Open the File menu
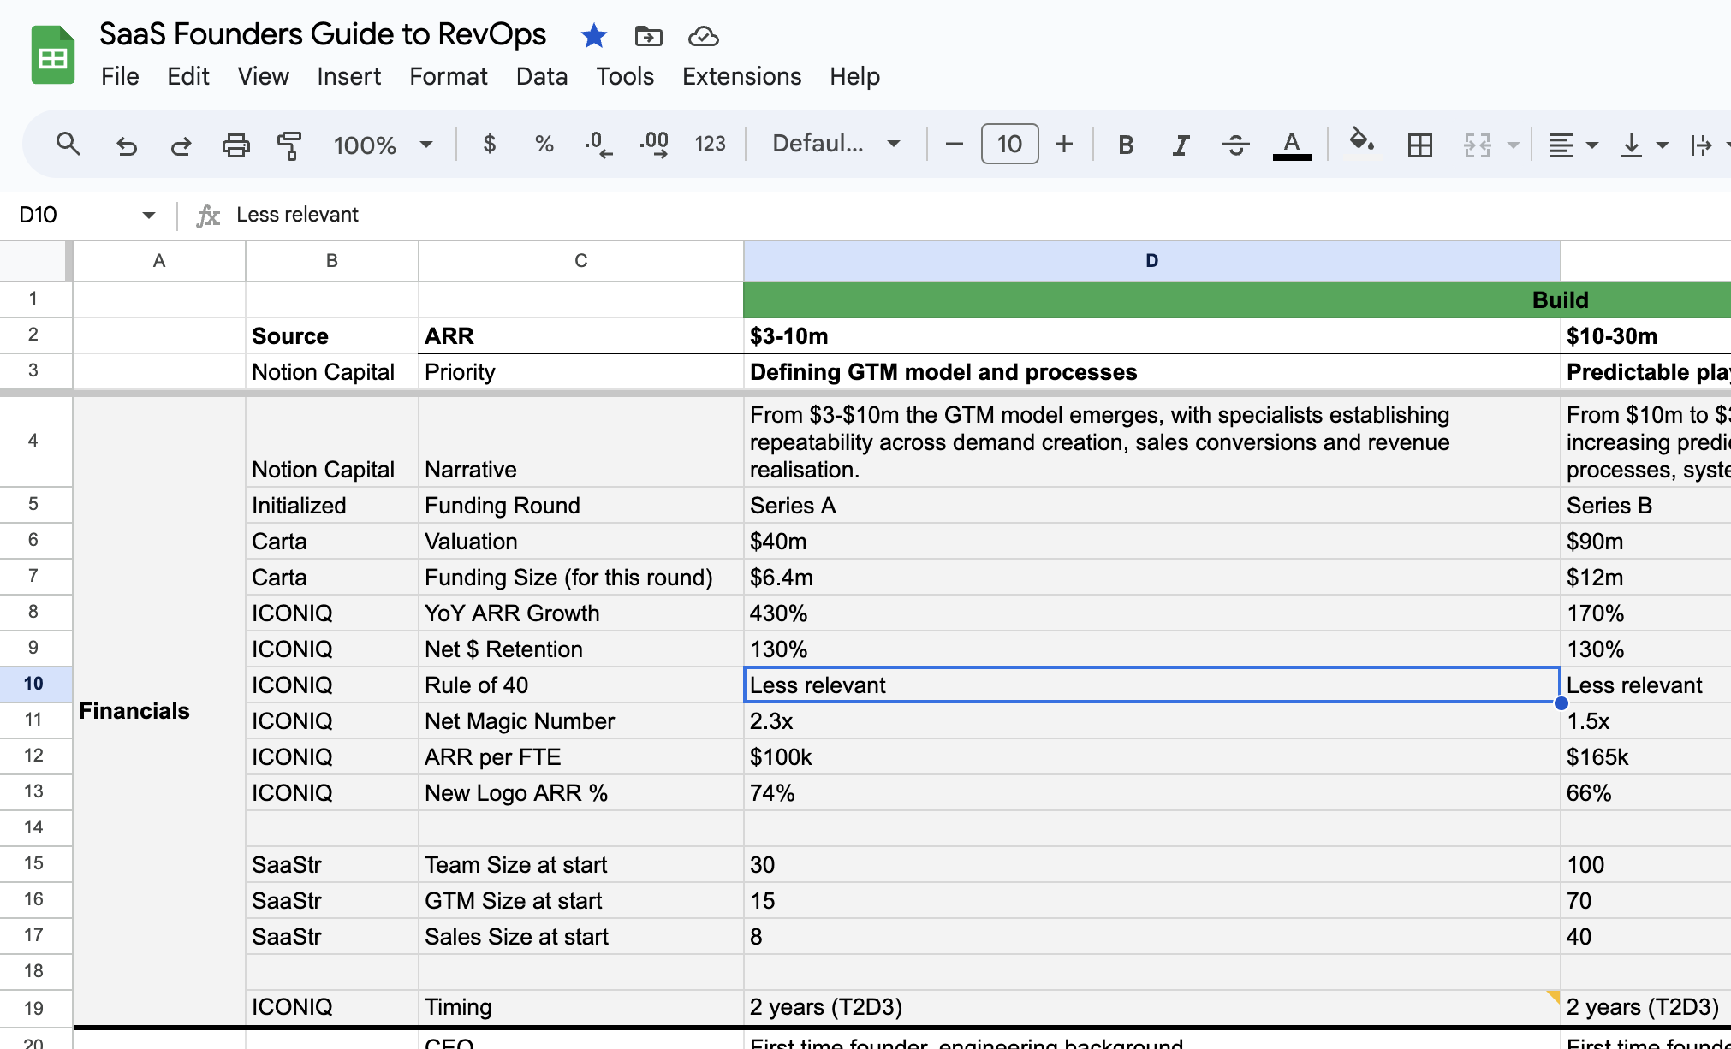 tap(120, 76)
